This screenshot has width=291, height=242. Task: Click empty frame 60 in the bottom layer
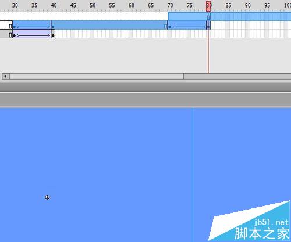(x=131, y=34)
